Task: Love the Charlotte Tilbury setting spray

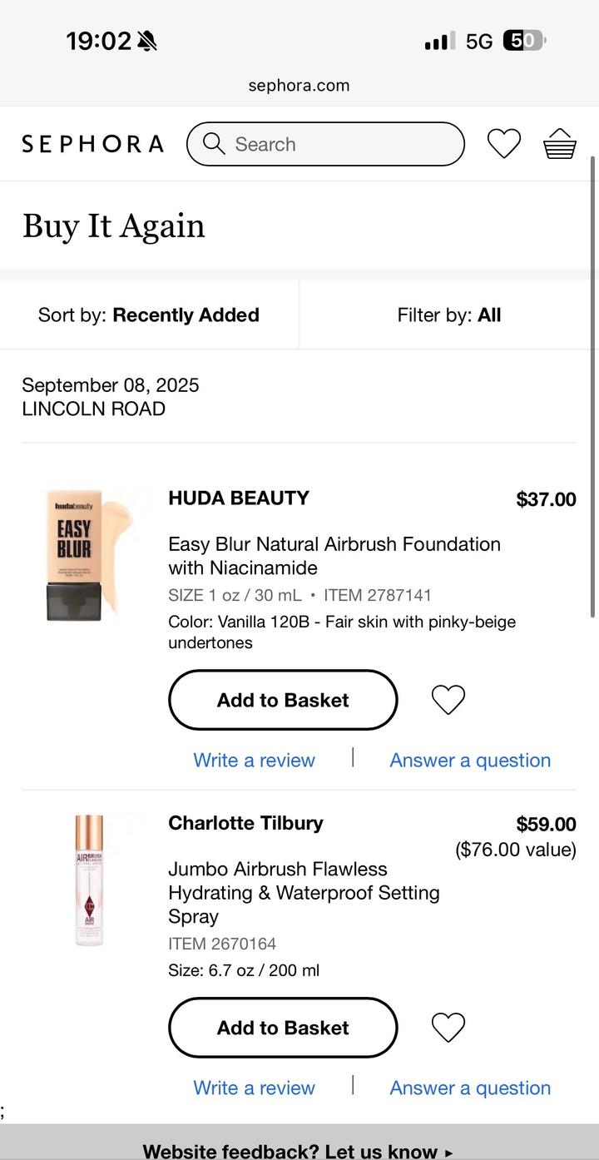Action: [448, 1028]
